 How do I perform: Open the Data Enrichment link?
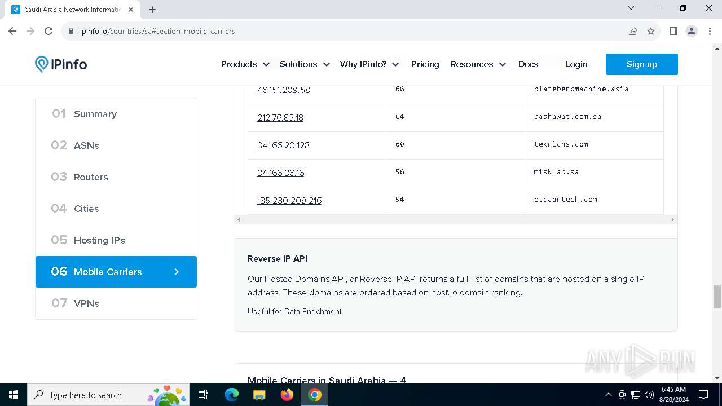(313, 311)
